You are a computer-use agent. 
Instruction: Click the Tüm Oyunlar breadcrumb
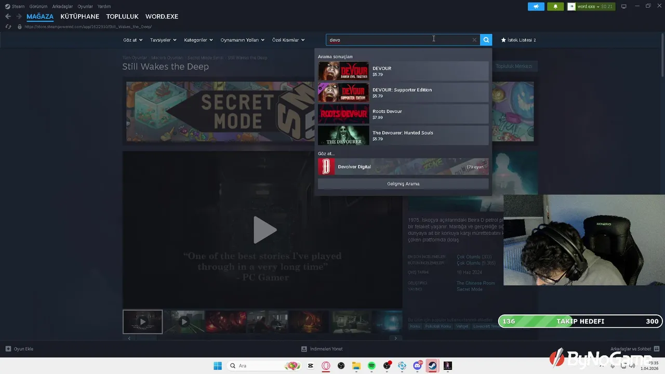click(x=135, y=58)
